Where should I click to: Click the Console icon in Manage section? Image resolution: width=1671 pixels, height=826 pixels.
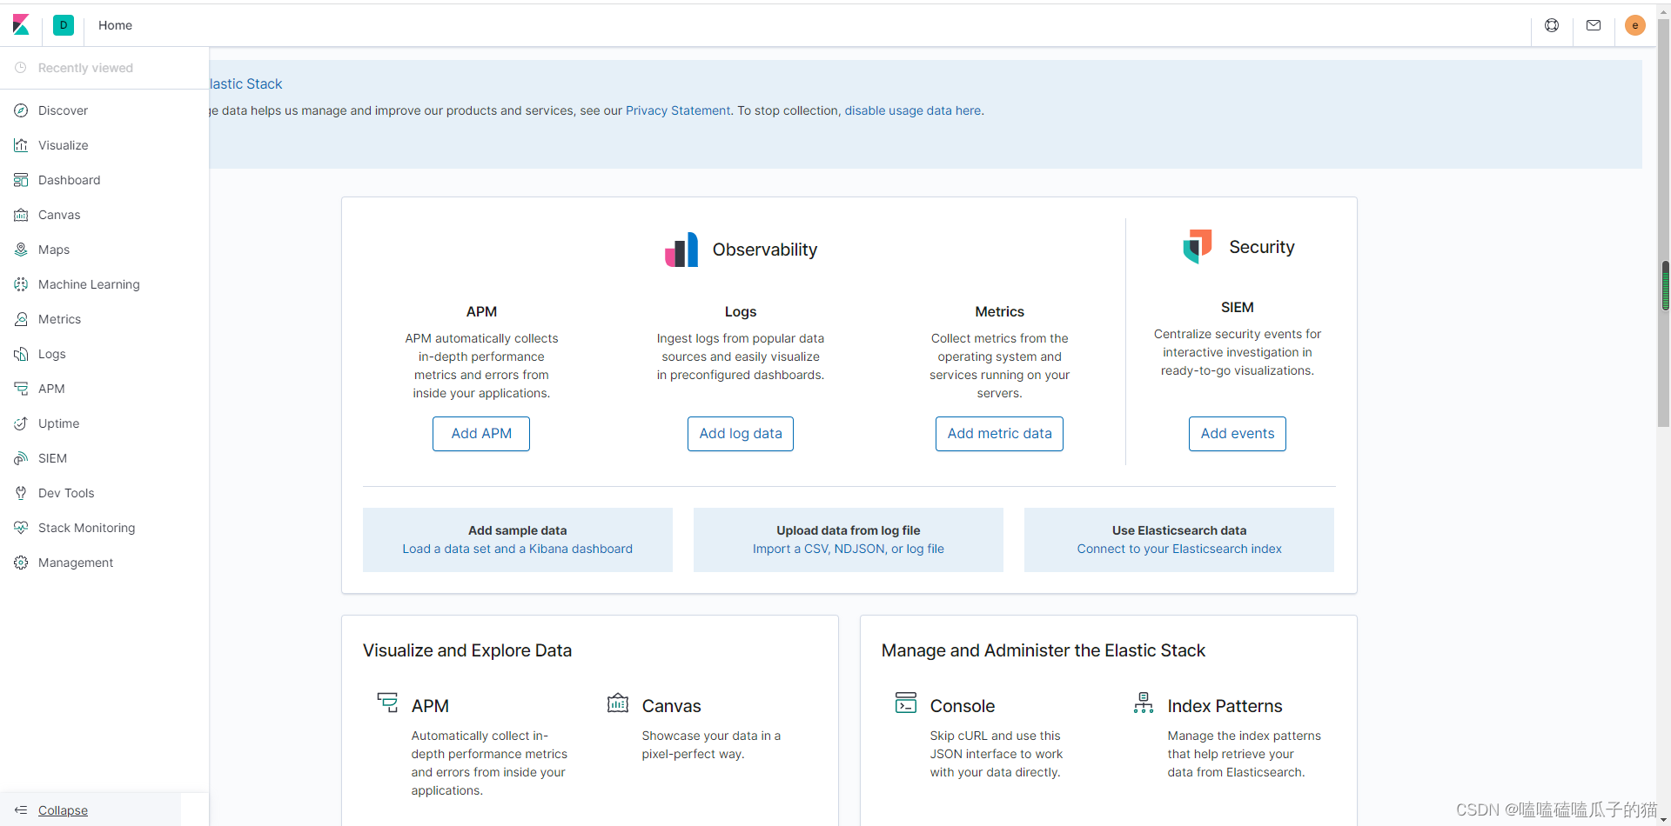[x=906, y=703]
